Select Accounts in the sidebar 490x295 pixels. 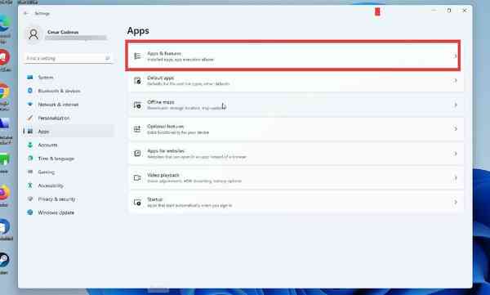coord(69,145)
